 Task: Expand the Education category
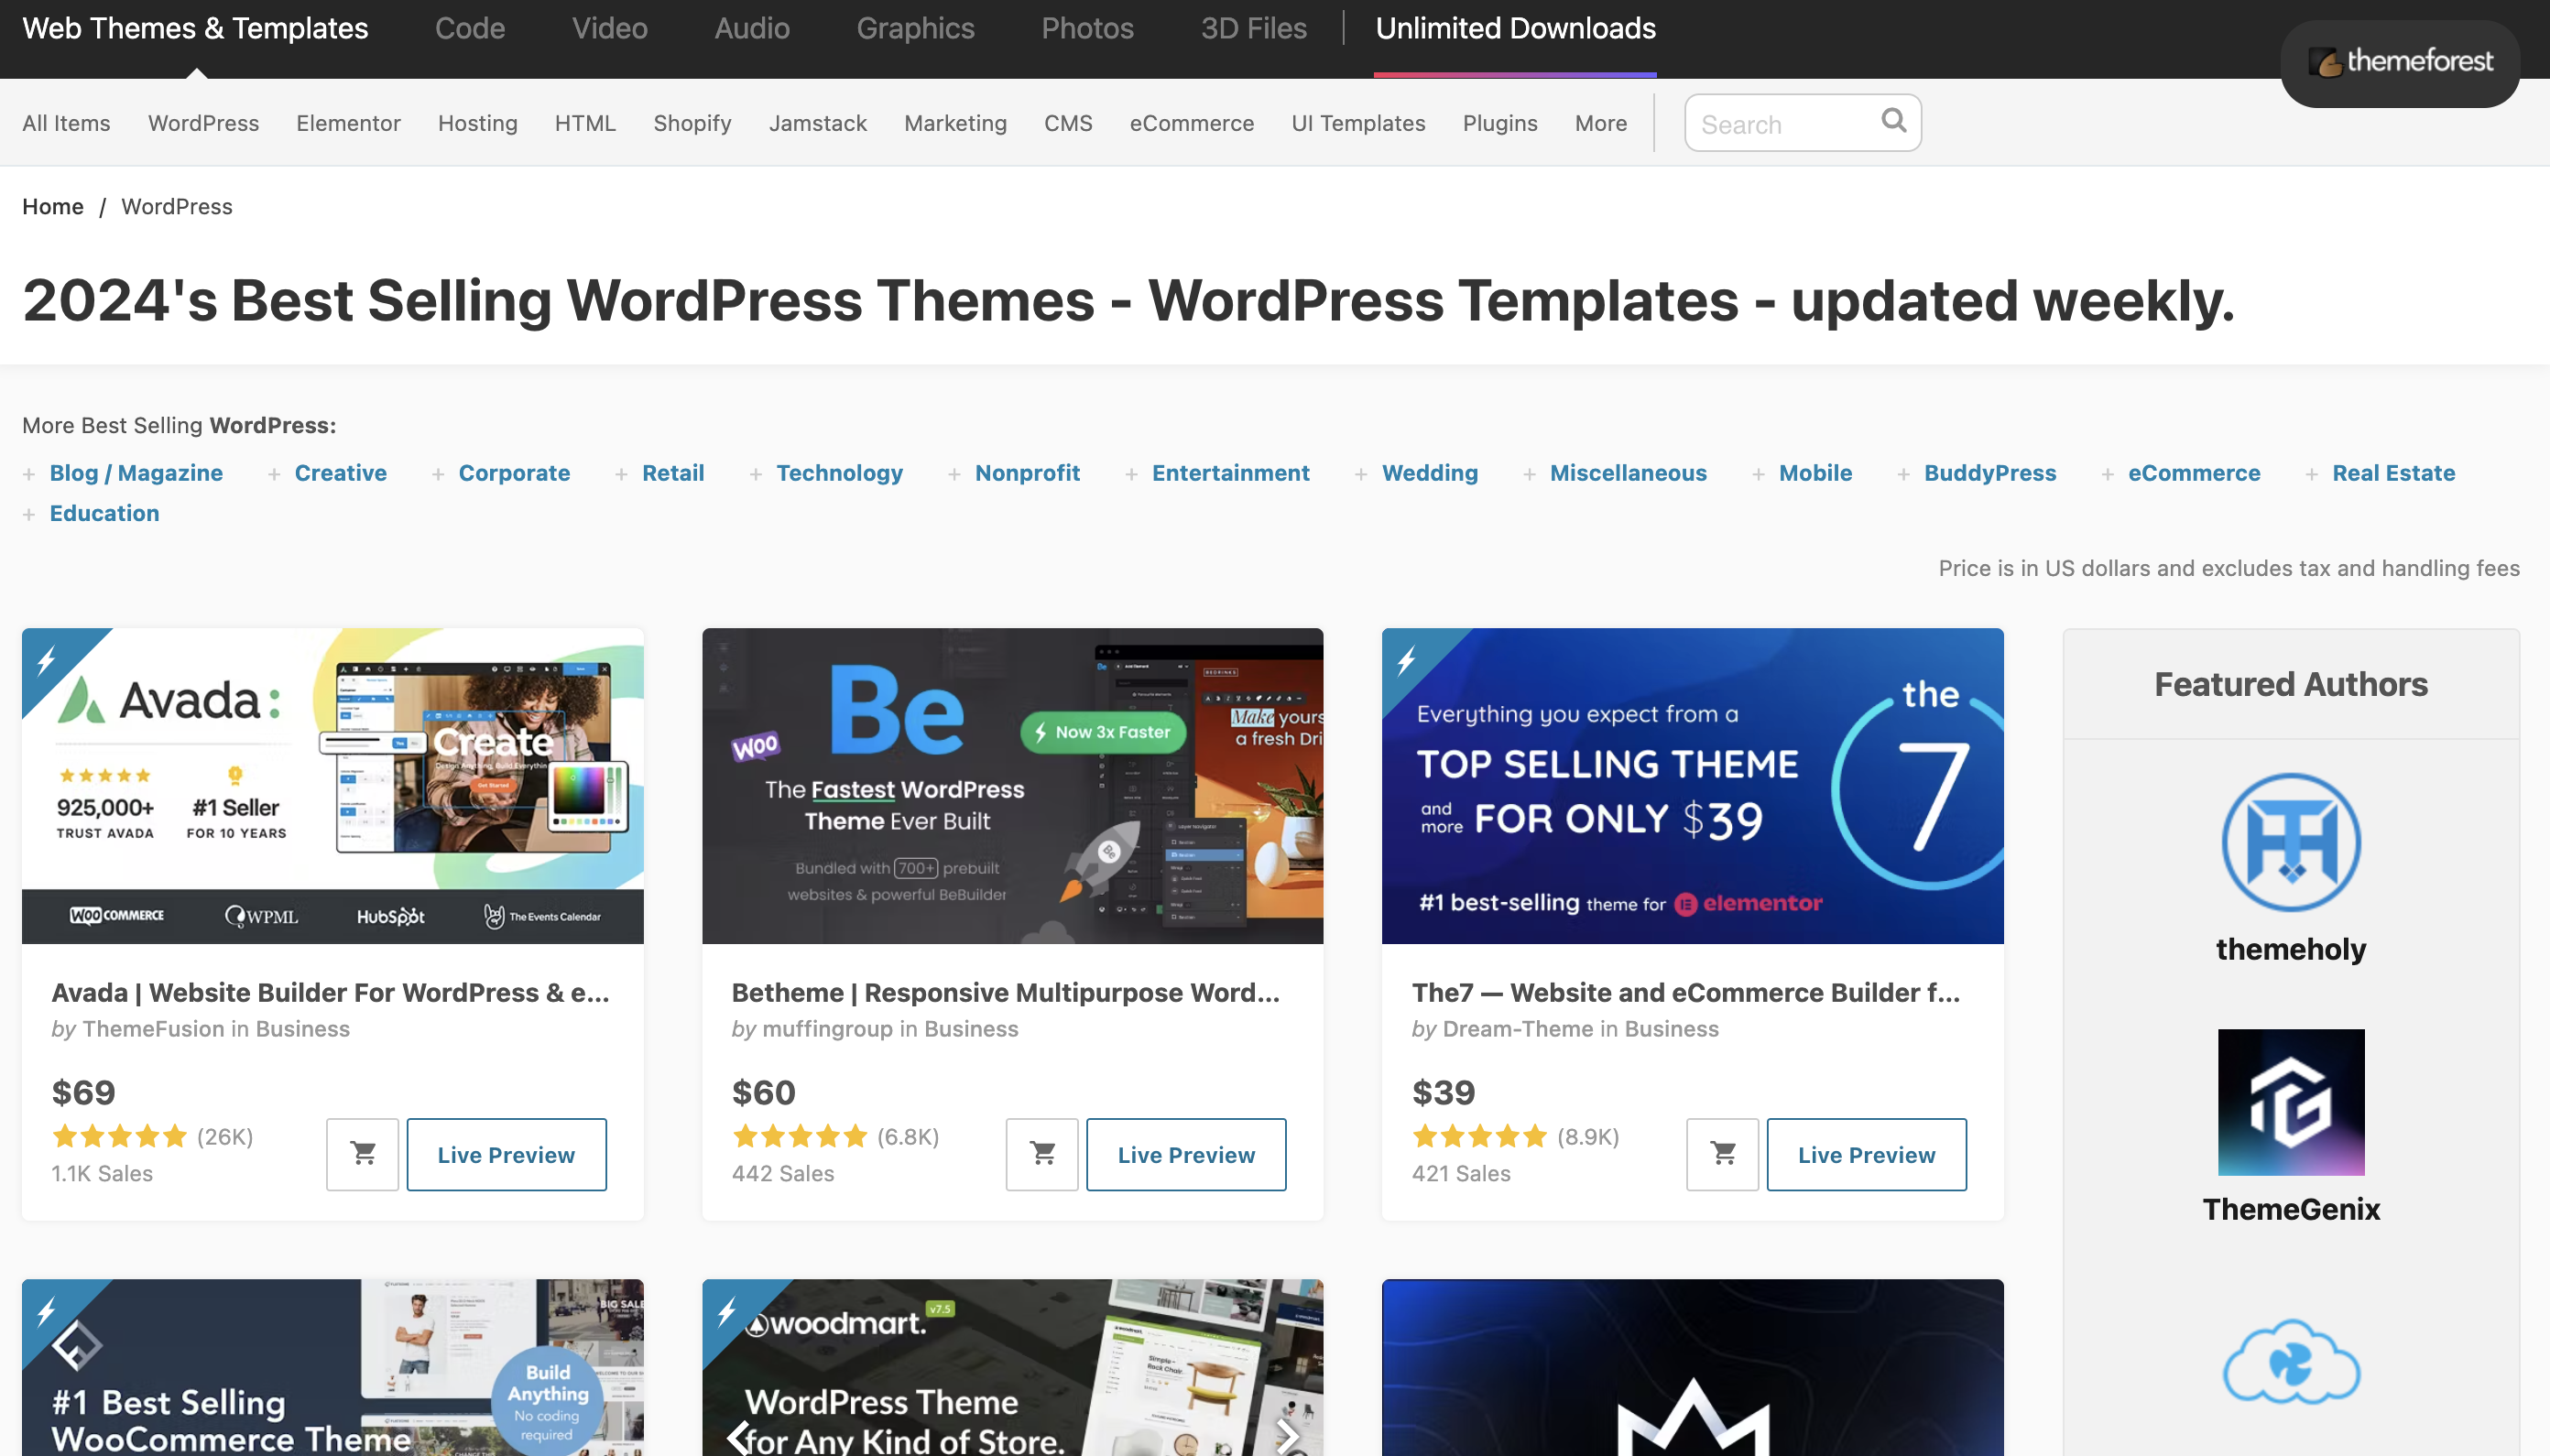(104, 513)
